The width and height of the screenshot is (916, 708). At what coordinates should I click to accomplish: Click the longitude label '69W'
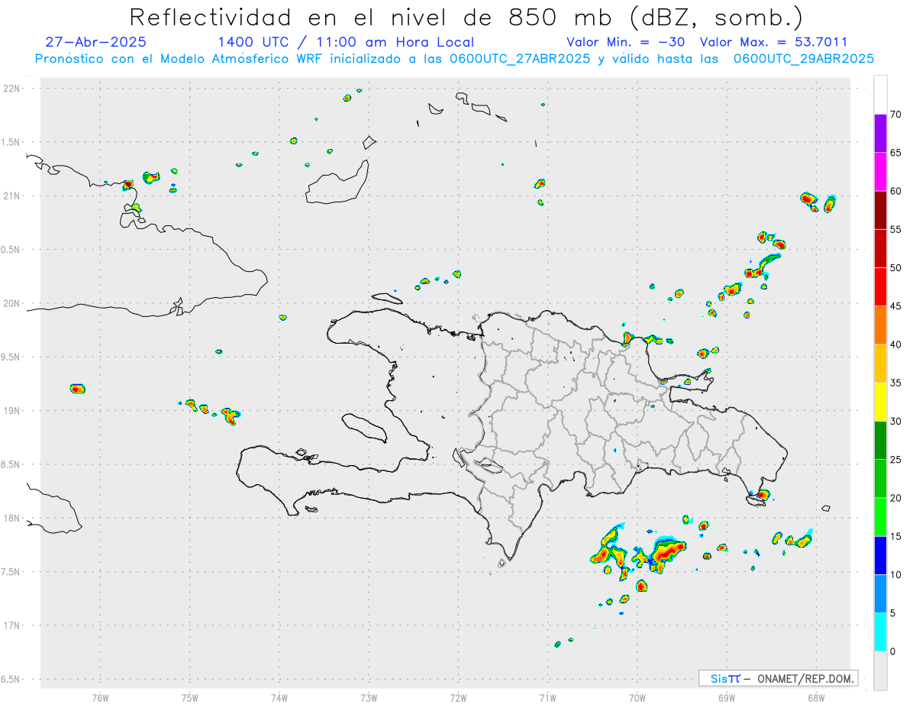[x=727, y=698]
